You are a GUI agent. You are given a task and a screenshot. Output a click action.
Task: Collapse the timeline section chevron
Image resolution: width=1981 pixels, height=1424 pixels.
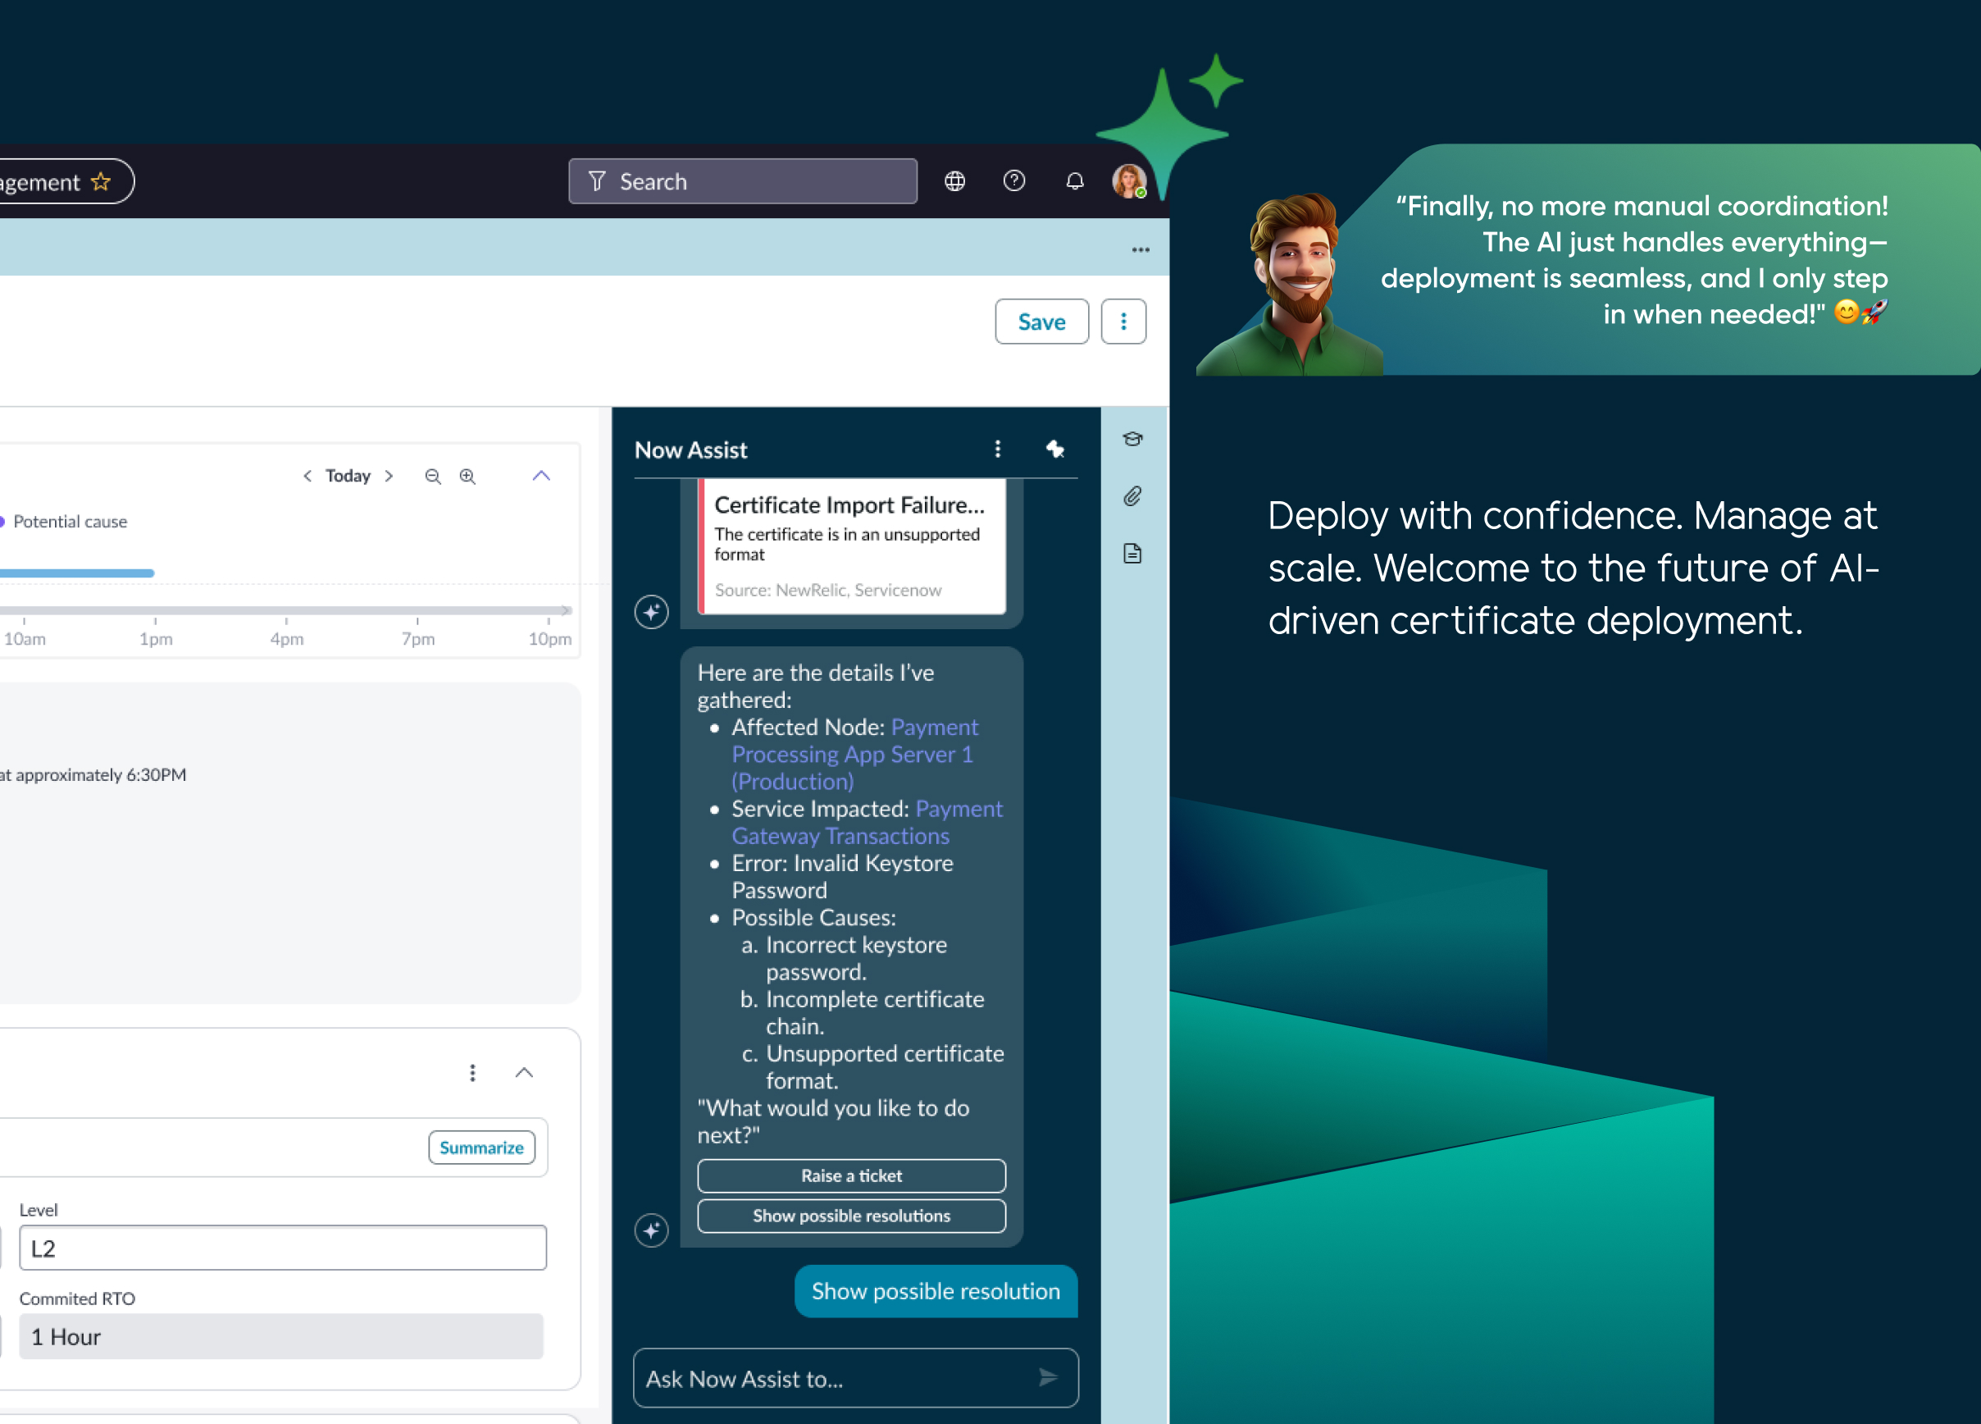(541, 476)
